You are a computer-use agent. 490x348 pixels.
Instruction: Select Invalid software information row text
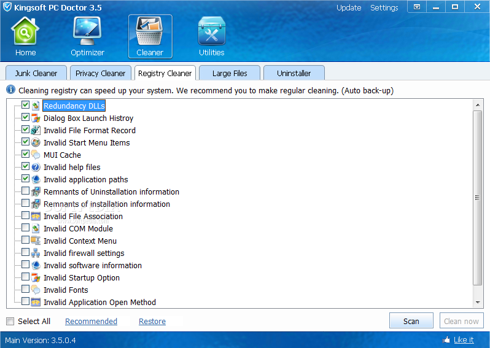(x=93, y=266)
